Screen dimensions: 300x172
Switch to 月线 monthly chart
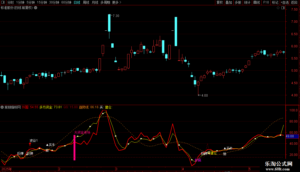pos(95,2)
